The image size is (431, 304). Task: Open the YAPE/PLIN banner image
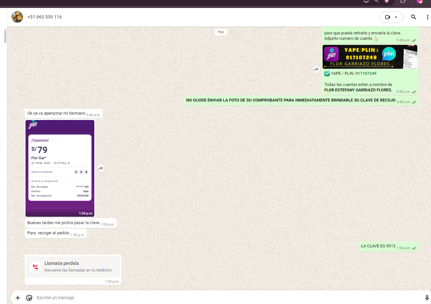[370, 57]
